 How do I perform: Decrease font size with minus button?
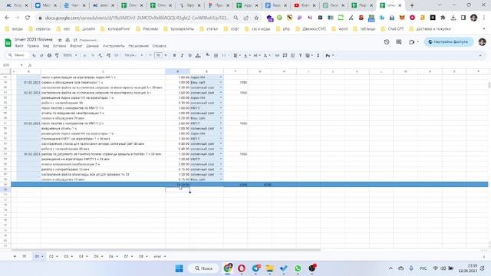150,55
